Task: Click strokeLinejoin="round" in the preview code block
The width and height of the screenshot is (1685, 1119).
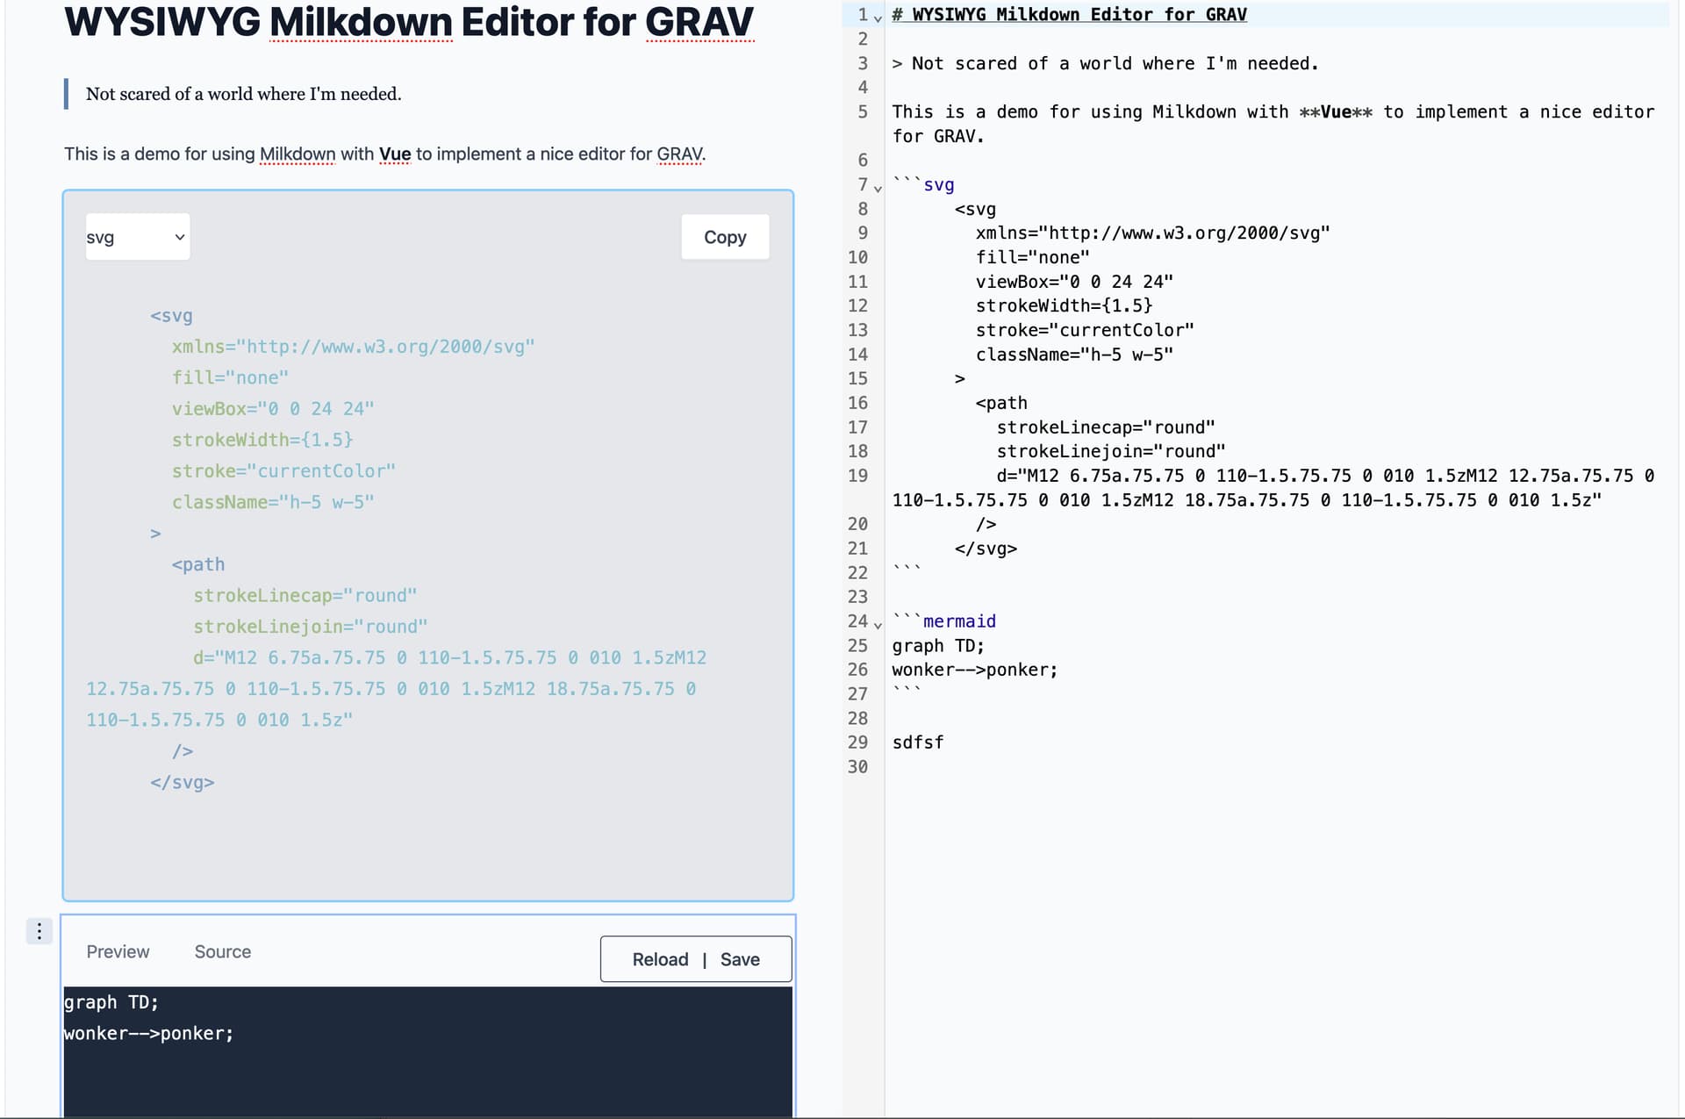Action: pos(311,628)
